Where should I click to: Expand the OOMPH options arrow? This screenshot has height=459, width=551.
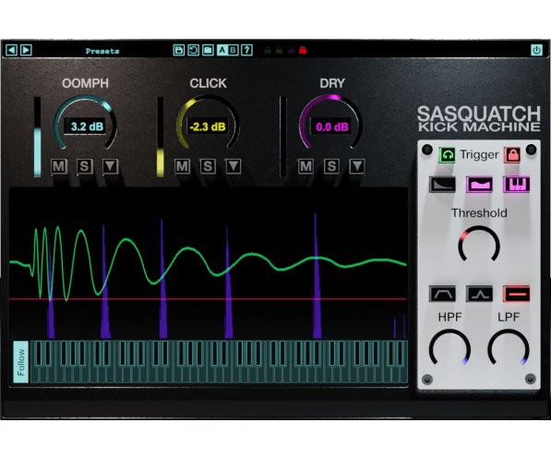click(110, 166)
